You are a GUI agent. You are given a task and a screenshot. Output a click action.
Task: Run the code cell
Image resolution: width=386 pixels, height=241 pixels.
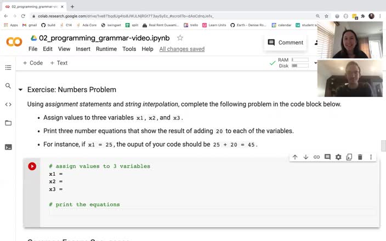(32, 167)
